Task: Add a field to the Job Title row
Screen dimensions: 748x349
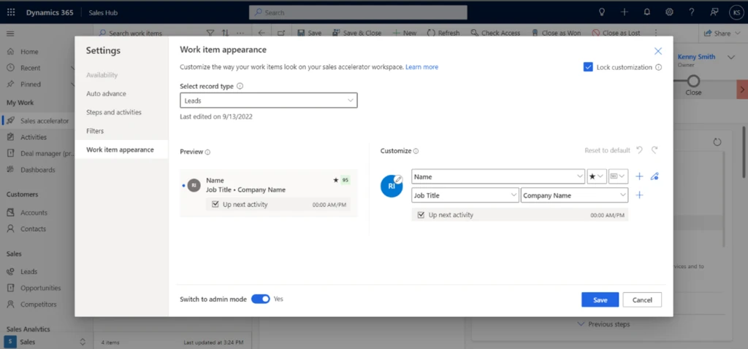Action: point(639,195)
